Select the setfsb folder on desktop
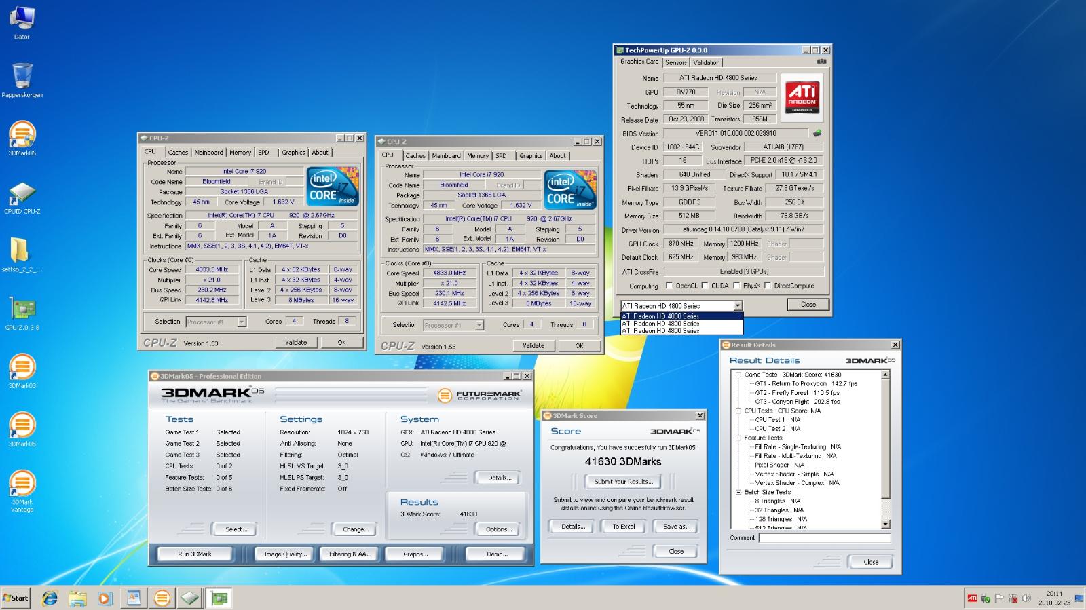 [x=22, y=255]
